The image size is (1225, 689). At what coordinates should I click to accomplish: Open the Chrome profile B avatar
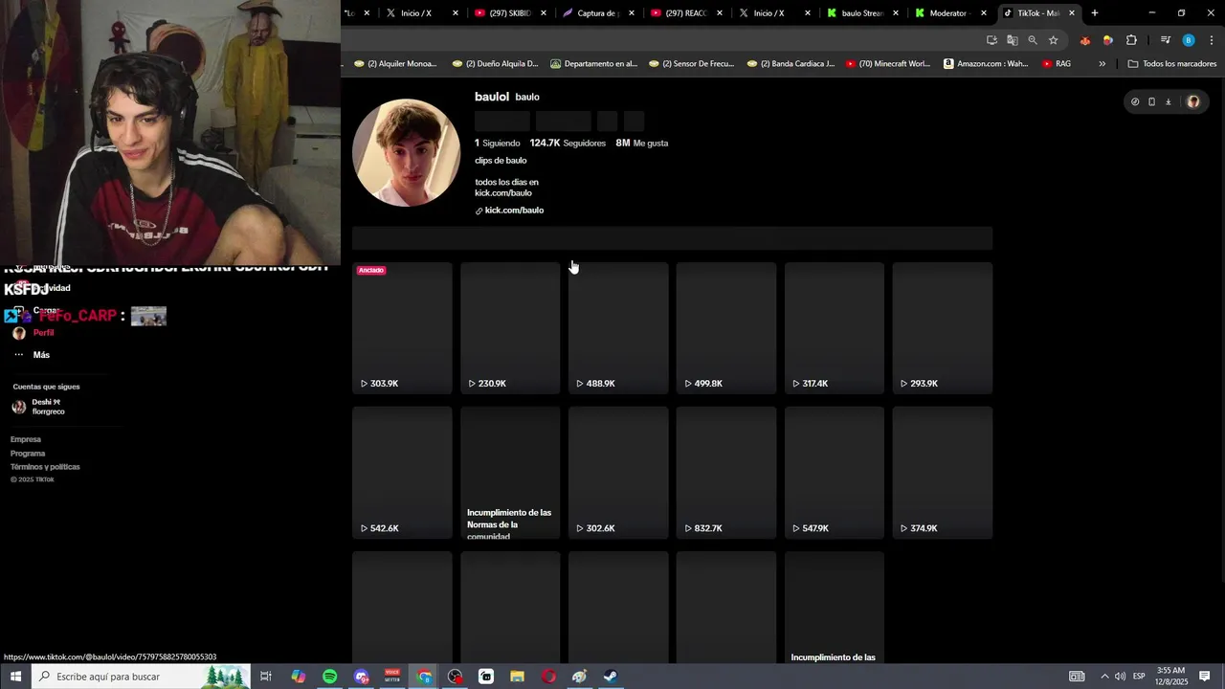point(1189,40)
